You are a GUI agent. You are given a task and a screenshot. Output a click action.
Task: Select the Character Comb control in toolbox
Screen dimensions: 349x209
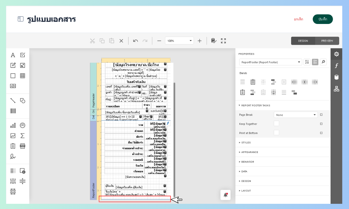pyautogui.click(x=13, y=86)
